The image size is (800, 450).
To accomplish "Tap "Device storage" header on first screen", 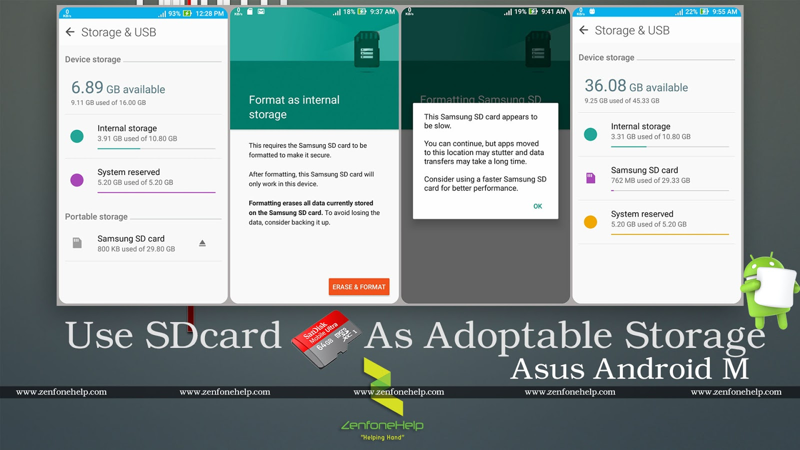I will [93, 59].
